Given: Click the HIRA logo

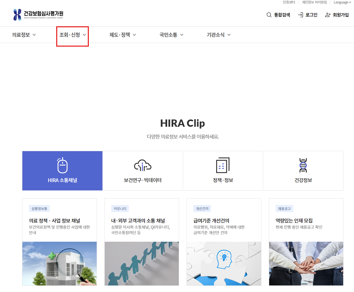Looking at the screenshot, I should [38, 15].
